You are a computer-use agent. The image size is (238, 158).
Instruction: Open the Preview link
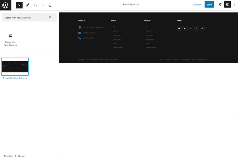[197, 4]
